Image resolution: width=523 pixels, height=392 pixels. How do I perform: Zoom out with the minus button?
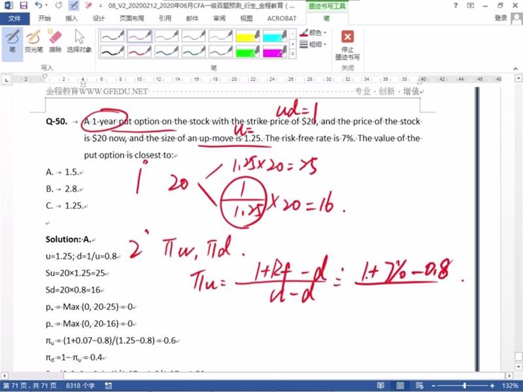[x=433, y=385]
